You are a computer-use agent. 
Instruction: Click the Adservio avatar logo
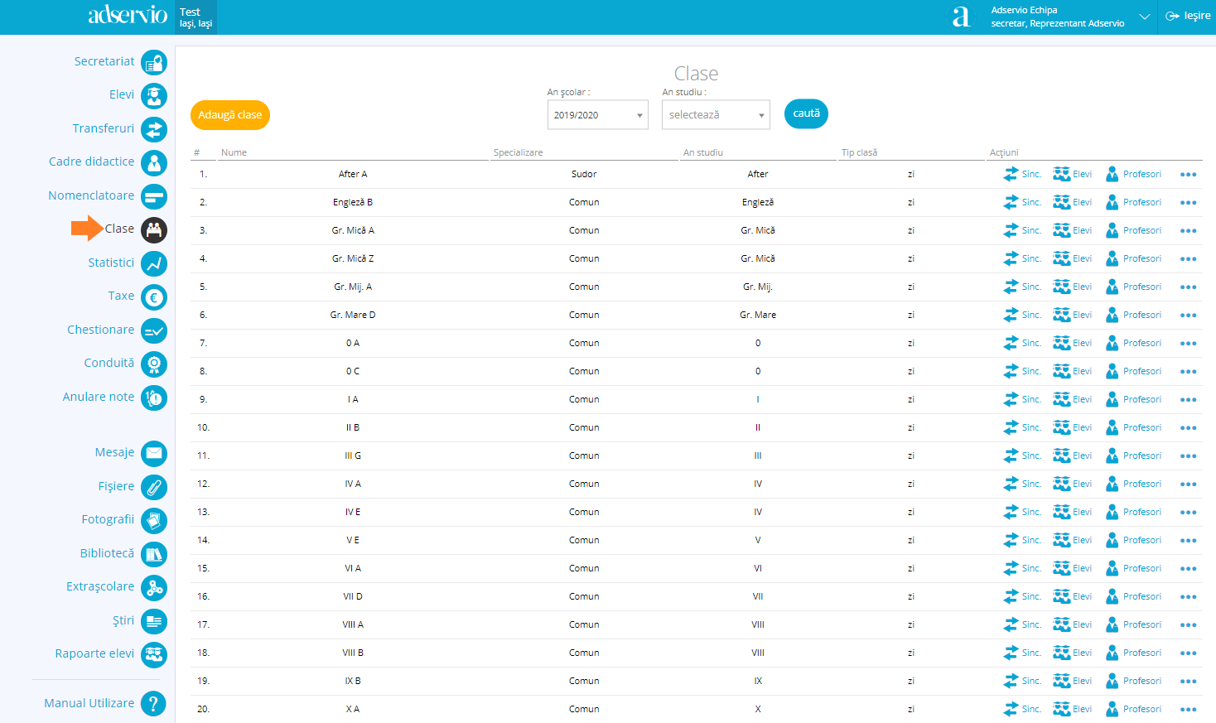click(961, 17)
